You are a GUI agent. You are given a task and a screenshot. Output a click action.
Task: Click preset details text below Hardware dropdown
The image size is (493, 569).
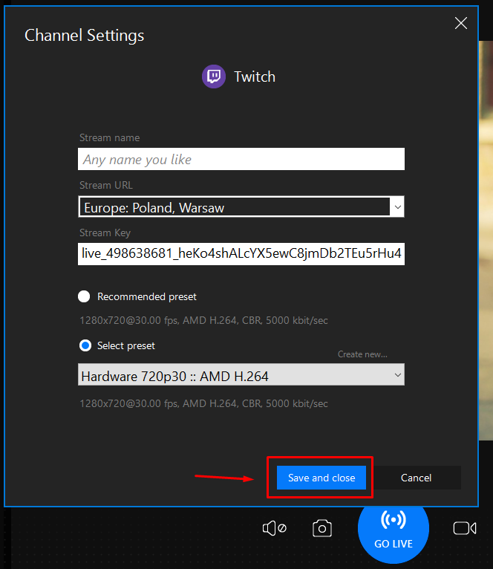(203, 403)
